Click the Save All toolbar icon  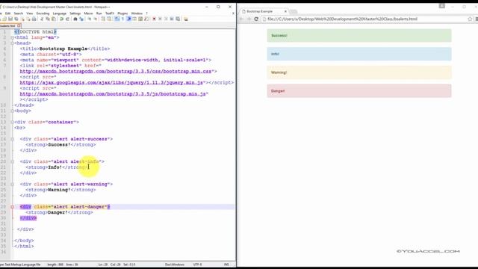(x=16, y=19)
